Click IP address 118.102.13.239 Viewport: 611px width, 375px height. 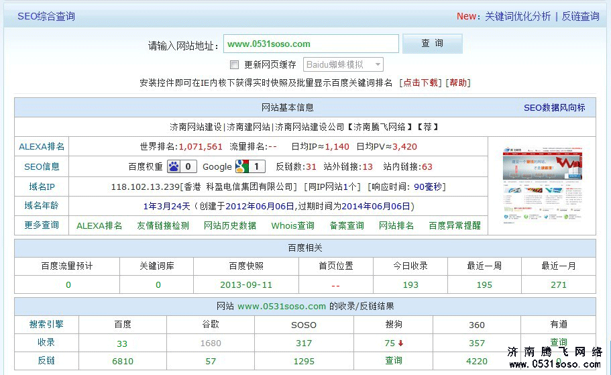pyautogui.click(x=146, y=186)
